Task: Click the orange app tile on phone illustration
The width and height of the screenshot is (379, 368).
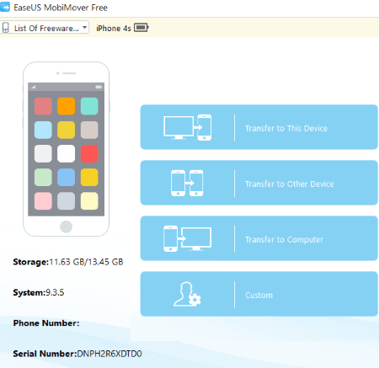Action: click(x=66, y=106)
